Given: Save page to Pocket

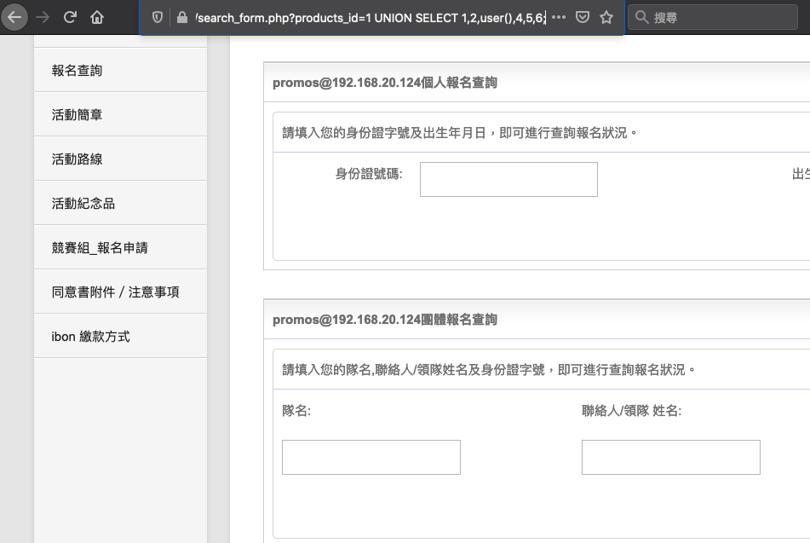Looking at the screenshot, I should point(583,18).
